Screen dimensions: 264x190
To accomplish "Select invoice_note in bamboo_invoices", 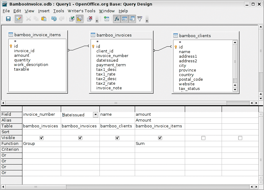I will (109, 88).
